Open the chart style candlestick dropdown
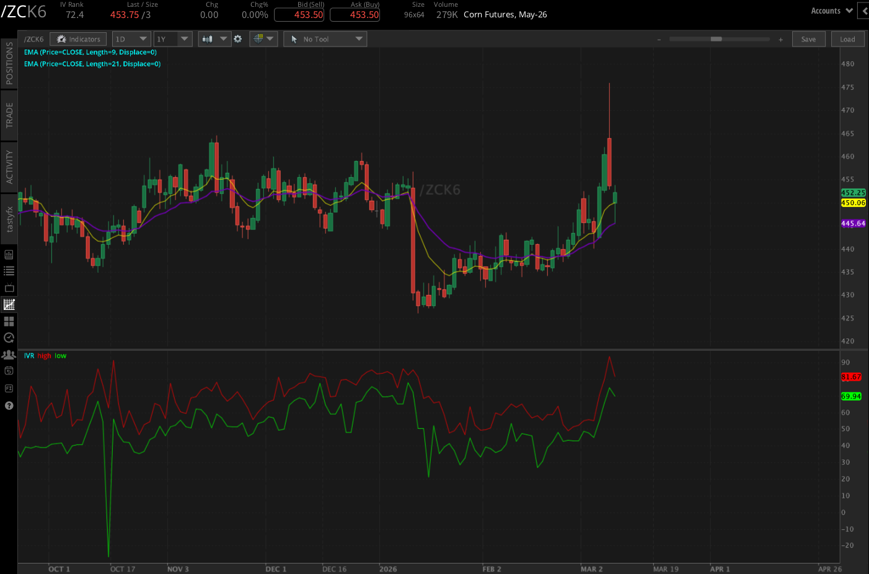Screen dimensions: 869x574 point(214,38)
